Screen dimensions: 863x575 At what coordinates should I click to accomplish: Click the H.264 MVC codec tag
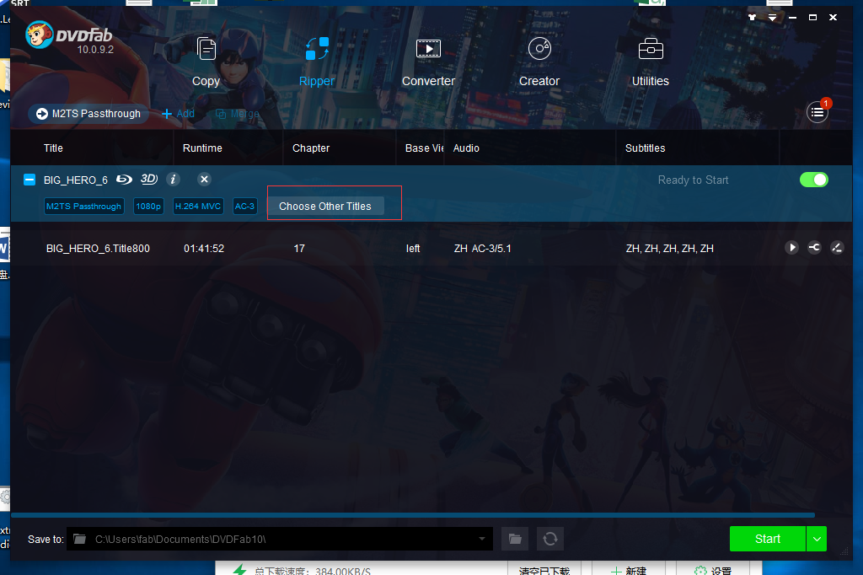pyautogui.click(x=198, y=206)
